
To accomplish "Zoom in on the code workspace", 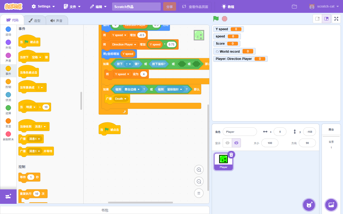I will (199, 170).
